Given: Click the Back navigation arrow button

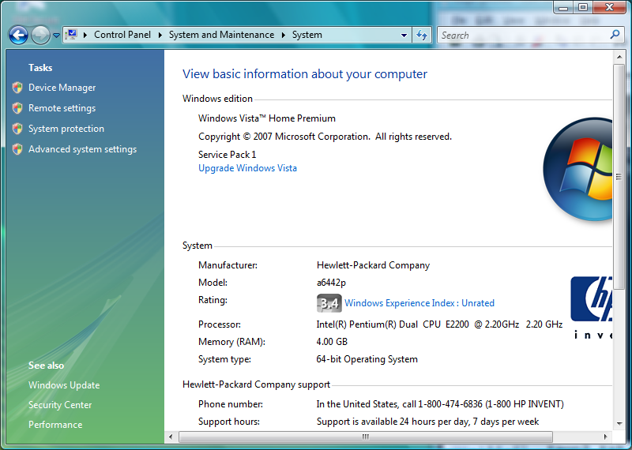Looking at the screenshot, I should coord(18,35).
